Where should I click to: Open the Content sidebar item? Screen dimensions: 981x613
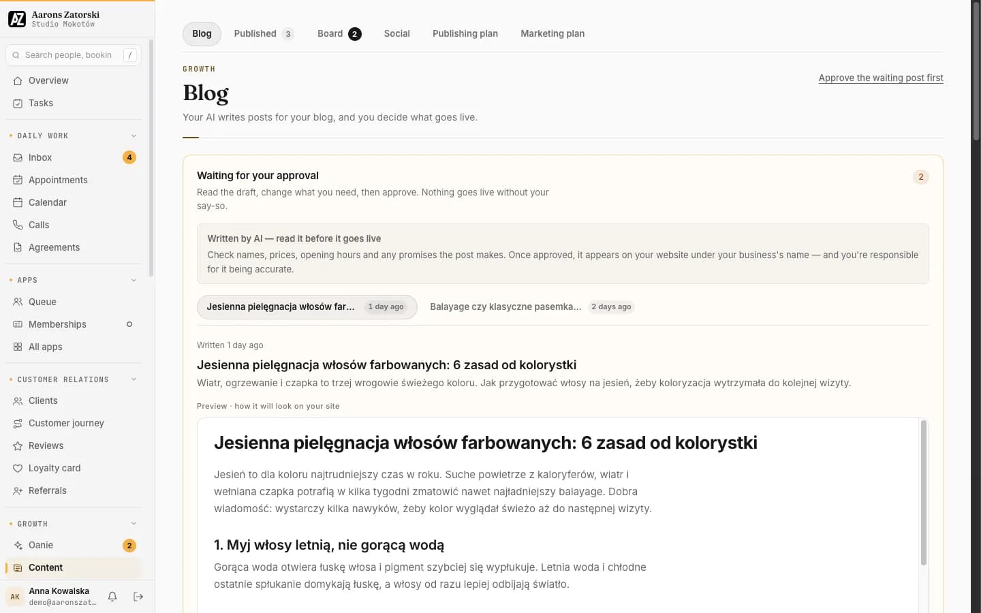[x=74, y=567]
